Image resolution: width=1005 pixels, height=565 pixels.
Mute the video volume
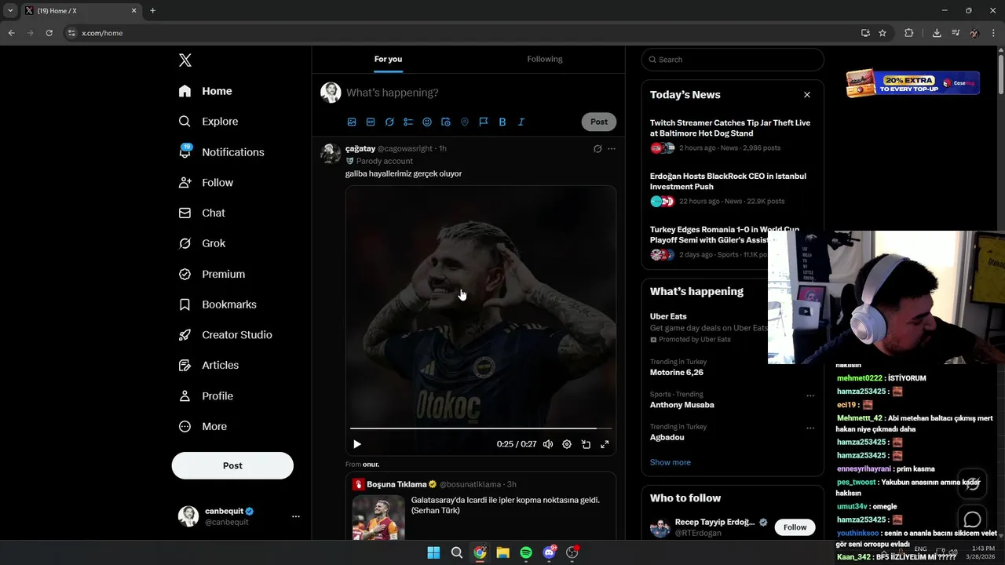[x=548, y=444]
